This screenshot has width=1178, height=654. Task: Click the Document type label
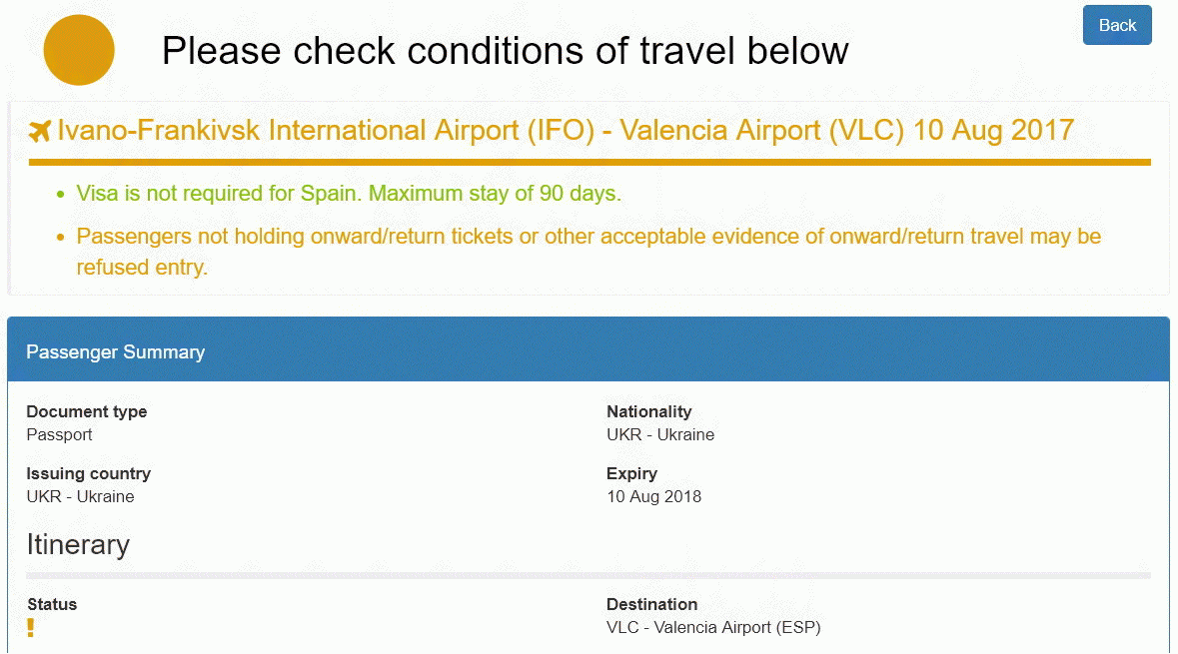[x=87, y=411]
